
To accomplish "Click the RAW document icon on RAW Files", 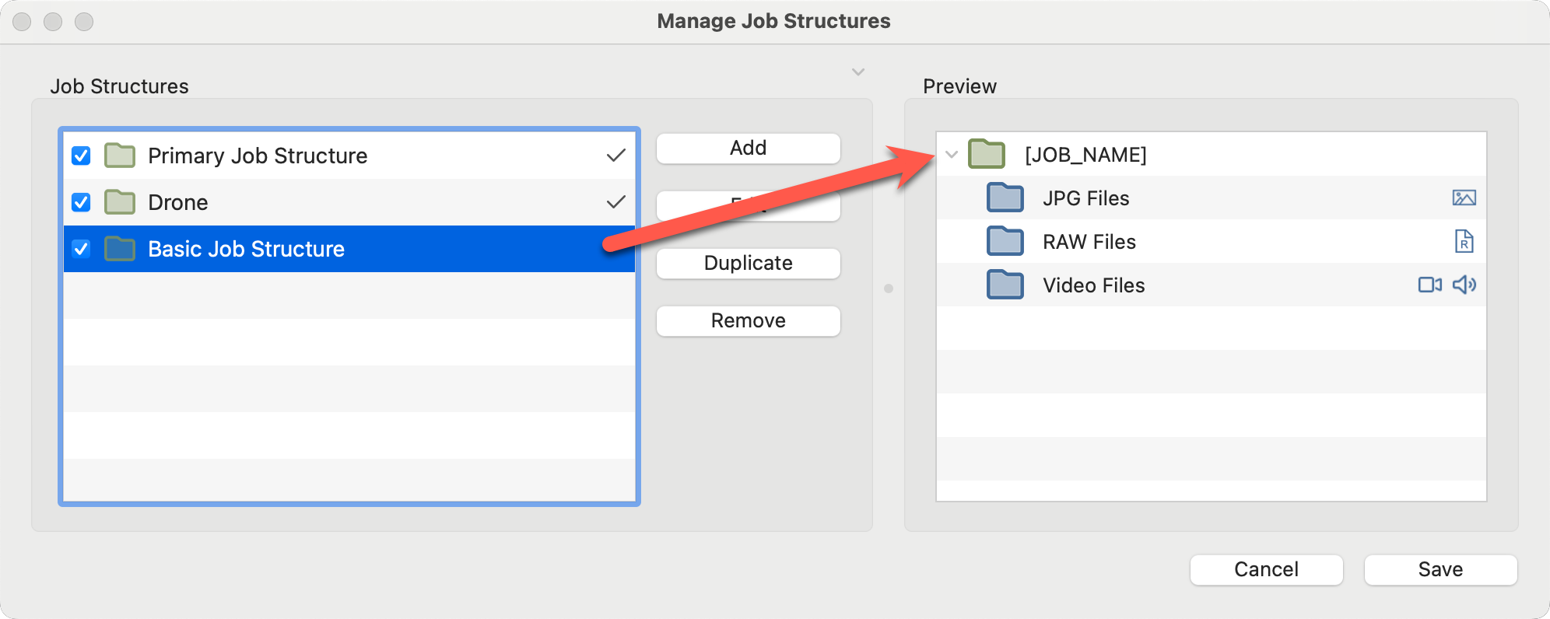I will [x=1464, y=242].
